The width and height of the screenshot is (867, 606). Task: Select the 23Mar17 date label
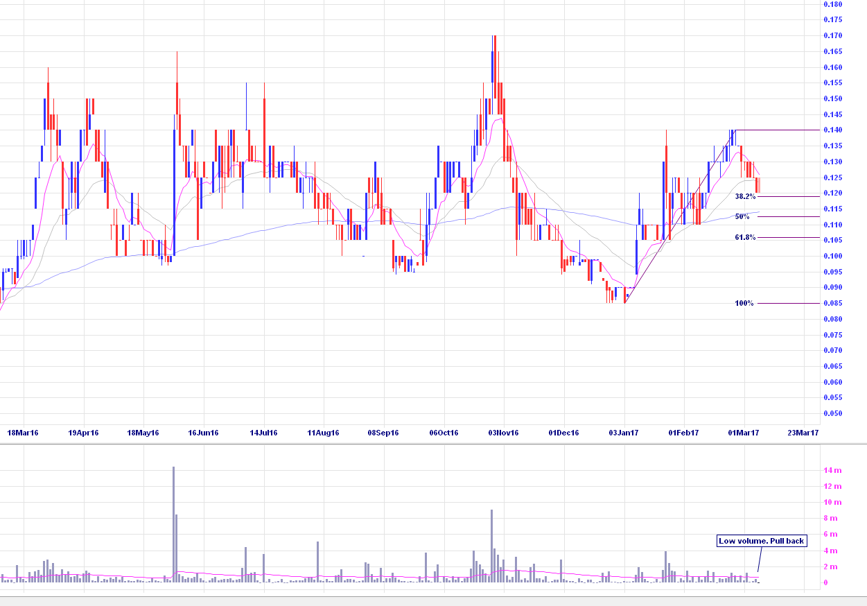804,433
